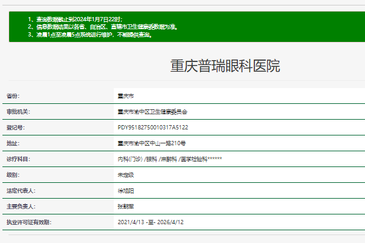
Task: Click the 审批机关 label
Action: coord(18,112)
